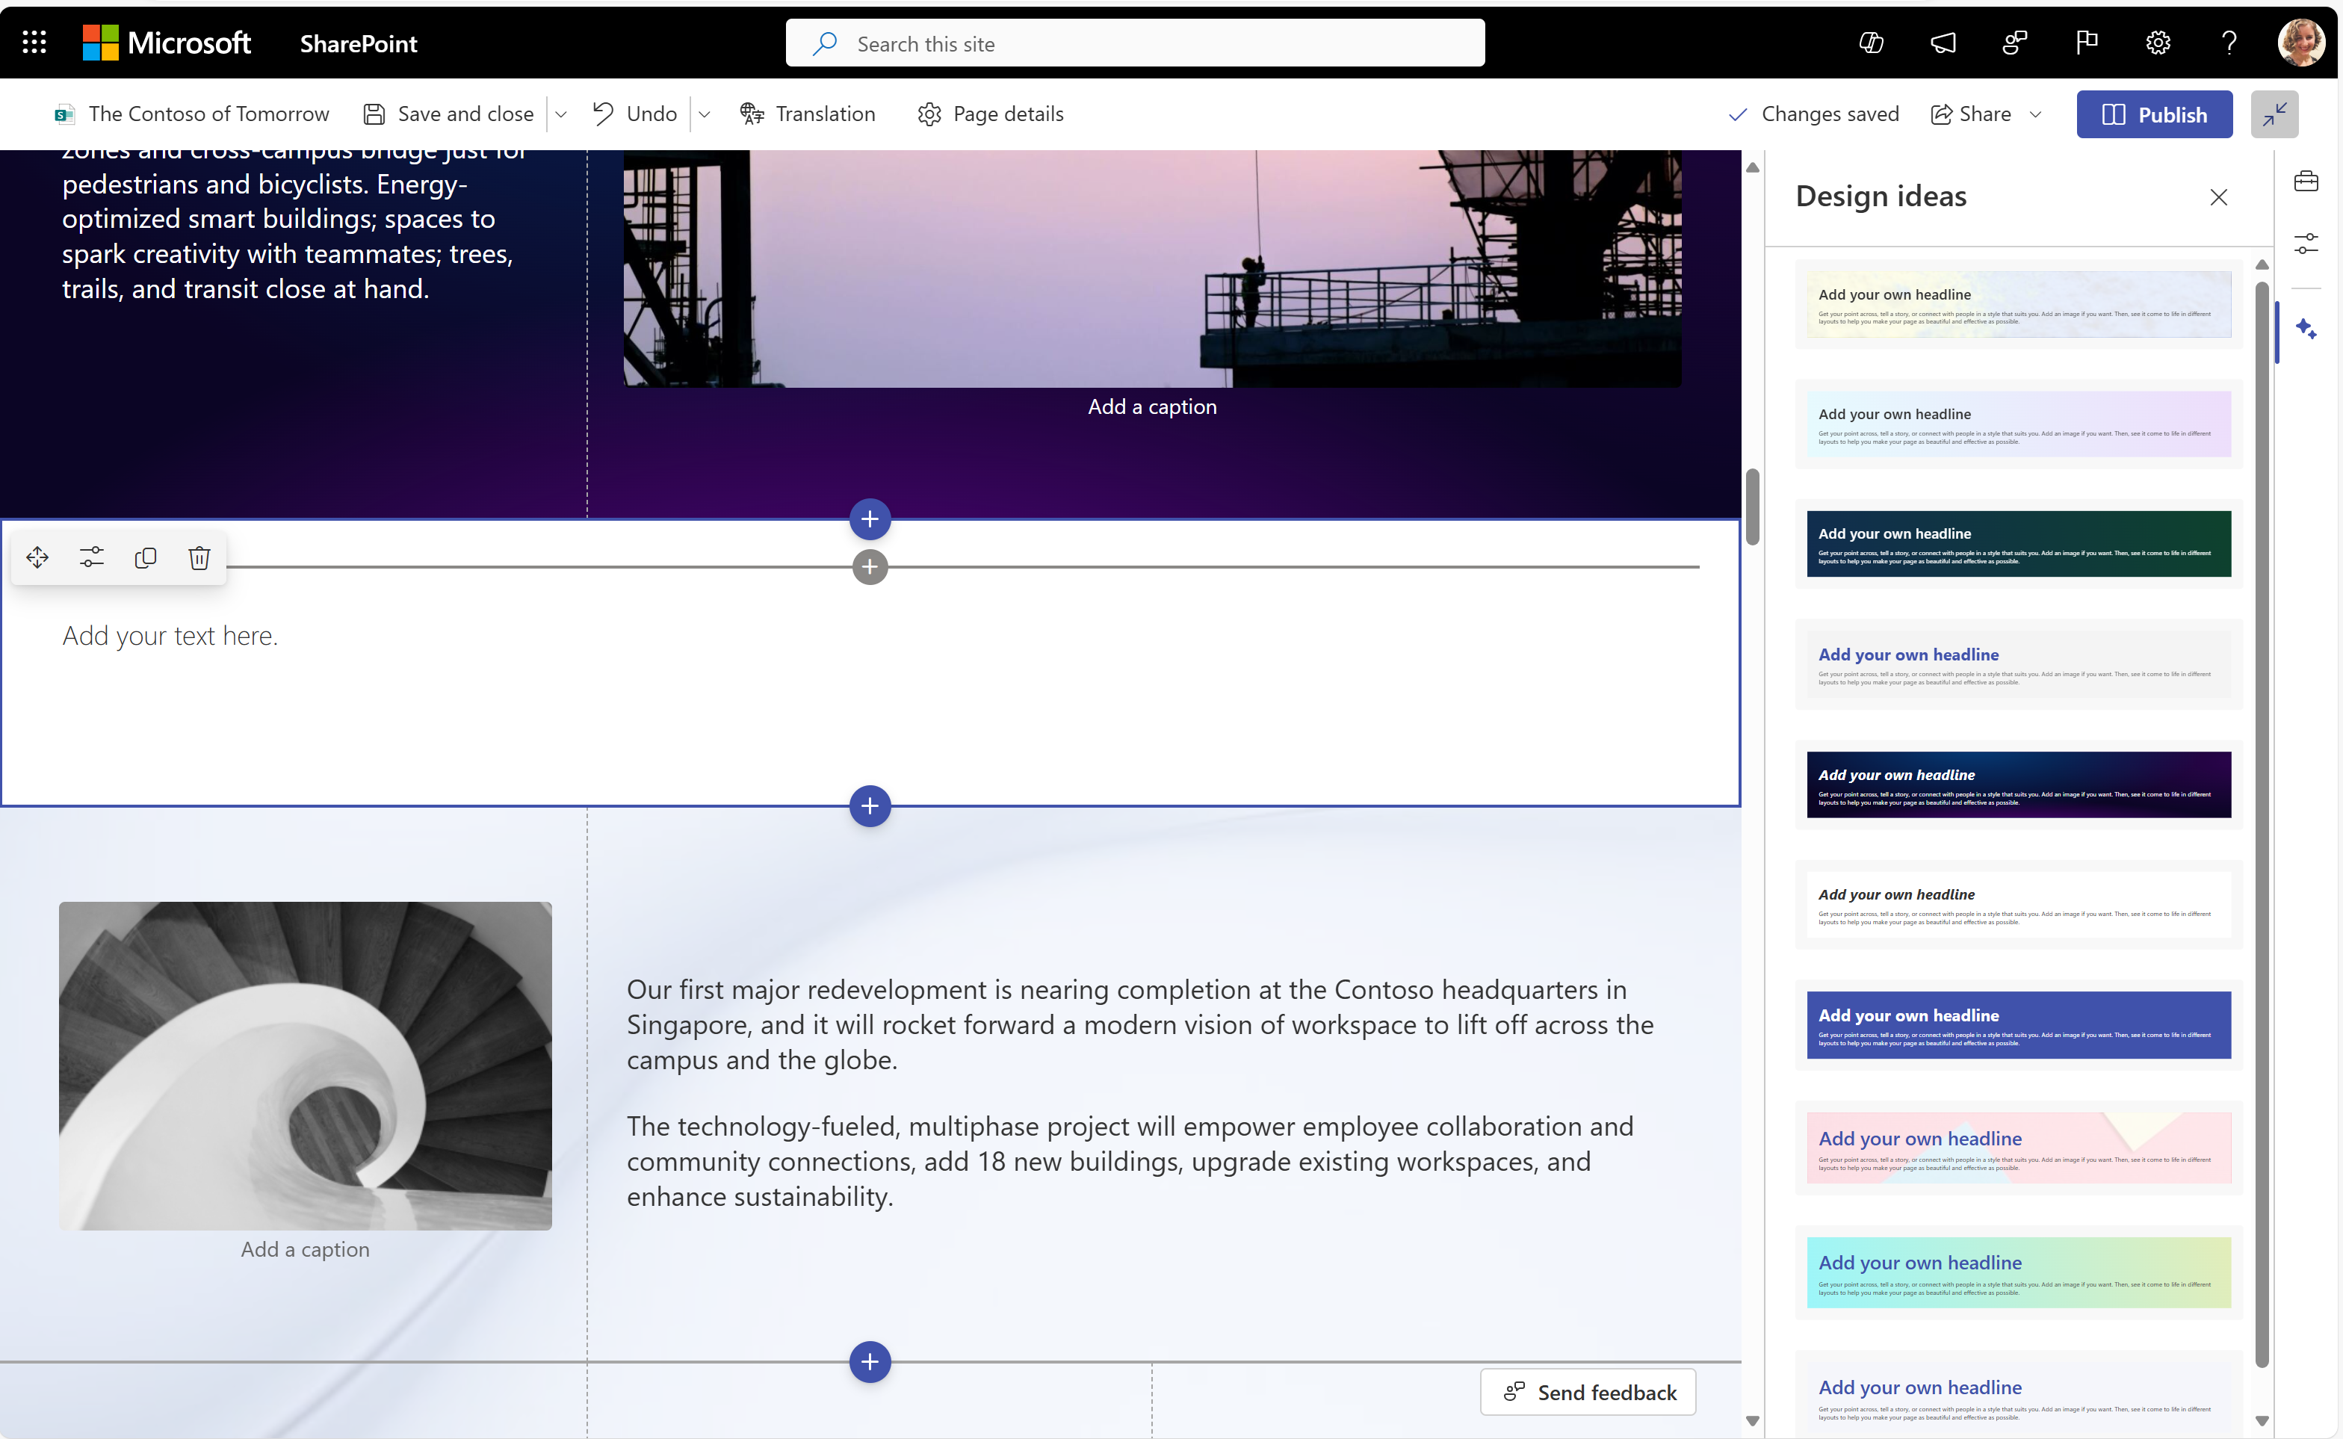Select the dark green design idea layout

tap(2017, 542)
